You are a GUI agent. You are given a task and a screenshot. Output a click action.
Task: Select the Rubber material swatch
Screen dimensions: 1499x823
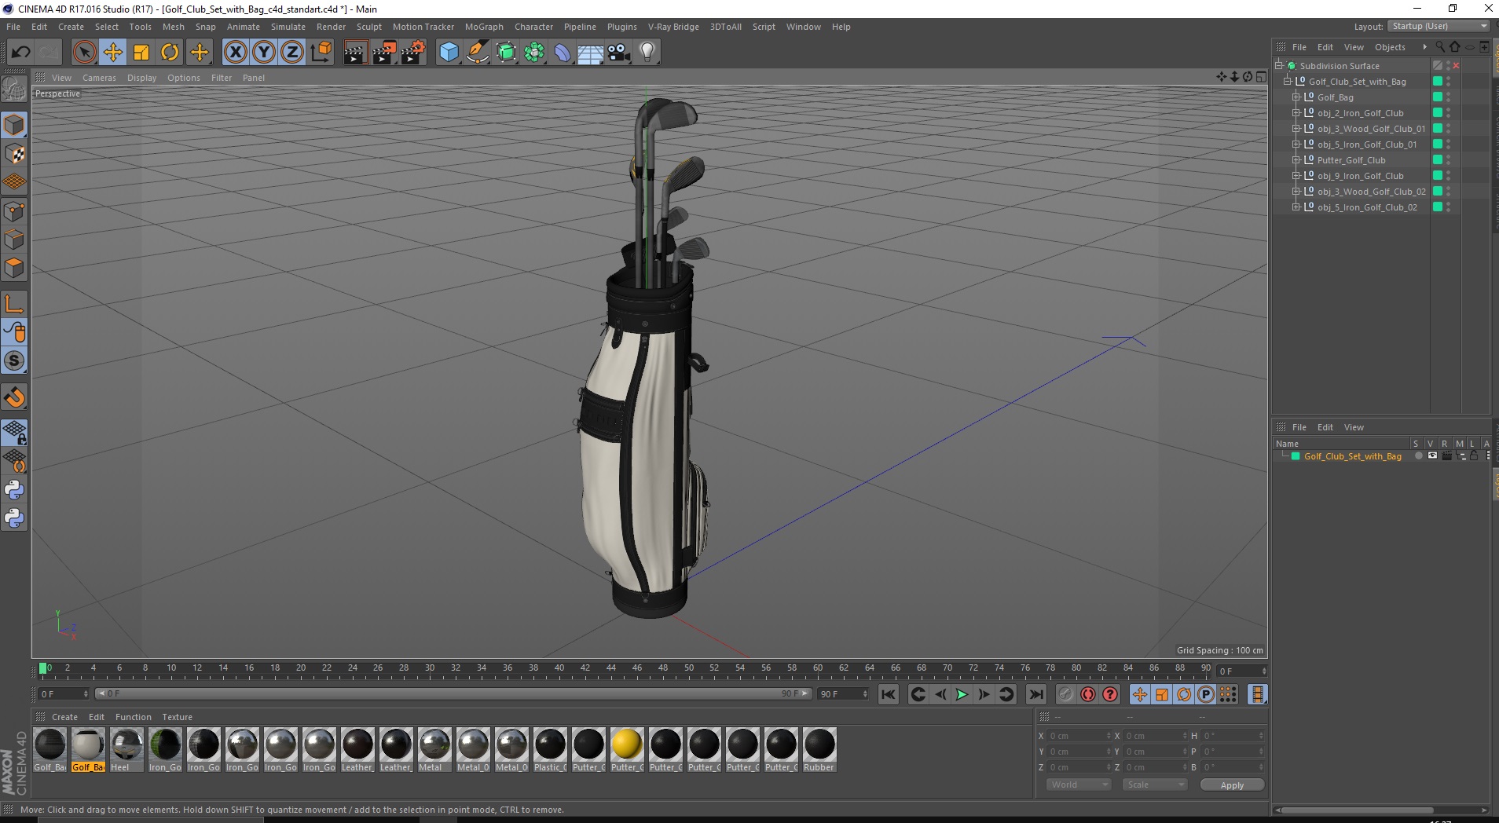click(x=819, y=750)
